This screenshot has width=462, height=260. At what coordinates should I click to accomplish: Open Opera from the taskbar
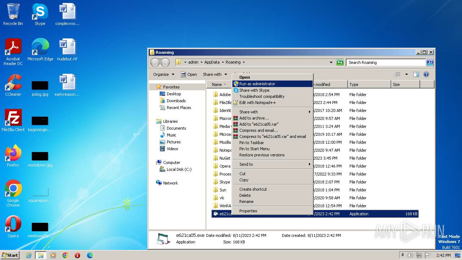[78, 255]
